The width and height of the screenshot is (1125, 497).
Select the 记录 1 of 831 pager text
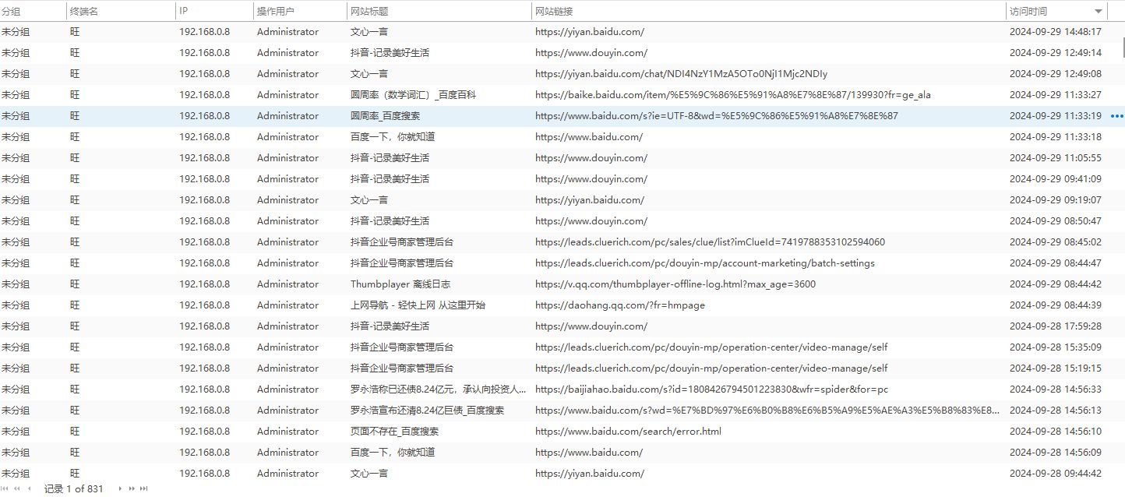pos(73,488)
